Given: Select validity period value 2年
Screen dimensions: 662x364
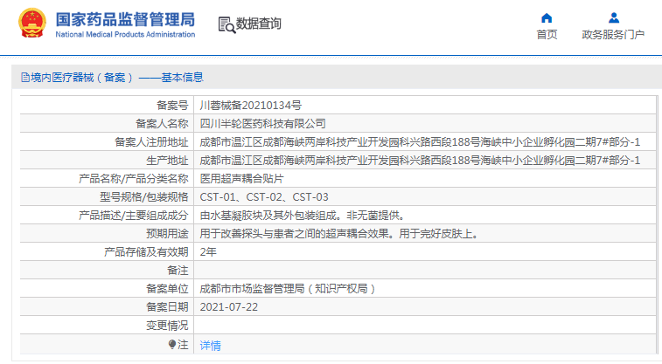Looking at the screenshot, I should tap(208, 252).
